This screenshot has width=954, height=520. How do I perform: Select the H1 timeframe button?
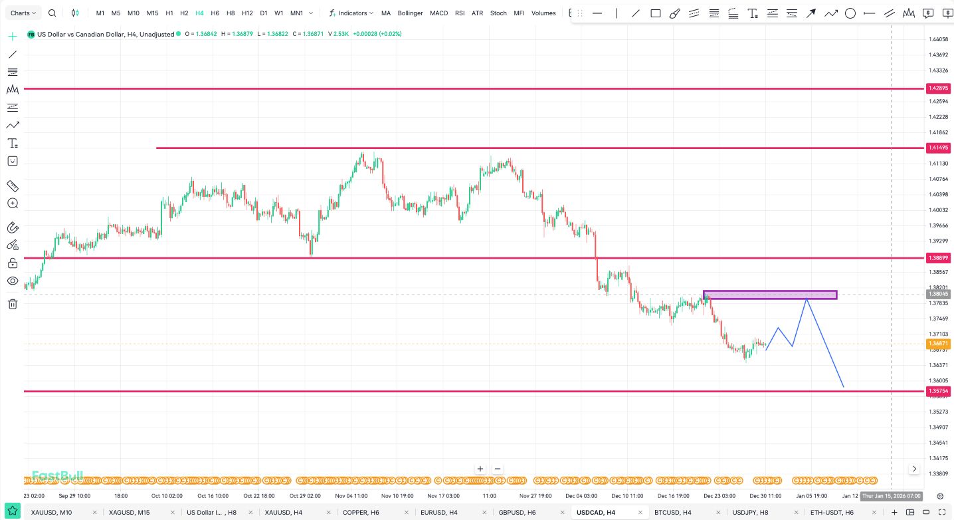pos(169,13)
